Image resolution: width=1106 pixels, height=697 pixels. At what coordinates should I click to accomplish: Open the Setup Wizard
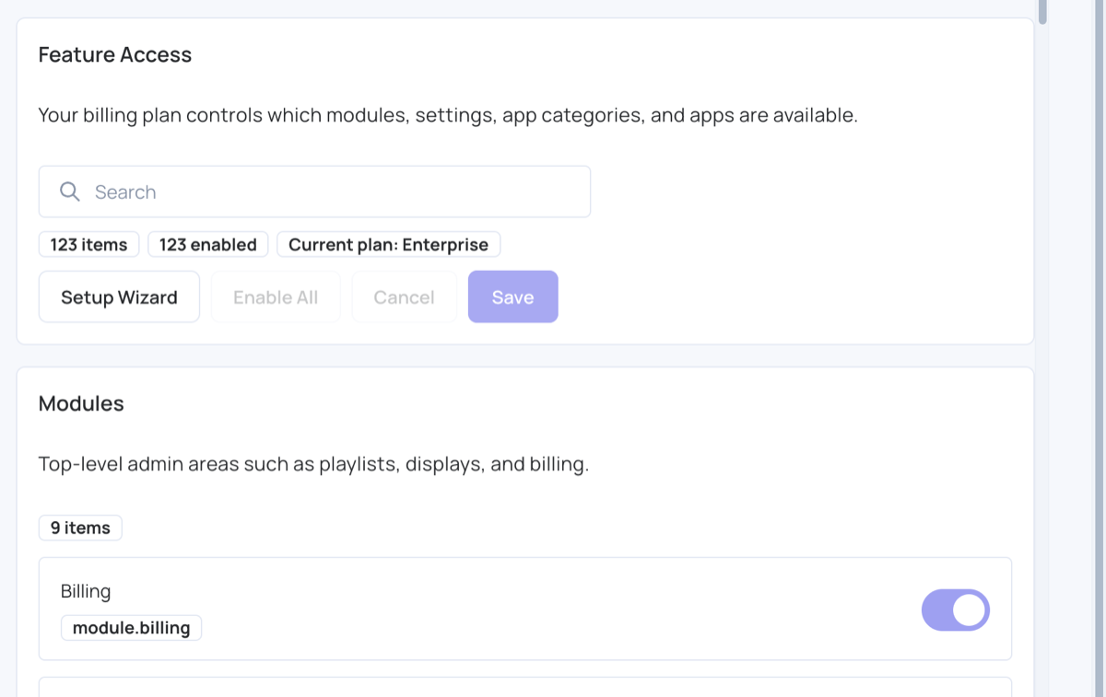119,296
